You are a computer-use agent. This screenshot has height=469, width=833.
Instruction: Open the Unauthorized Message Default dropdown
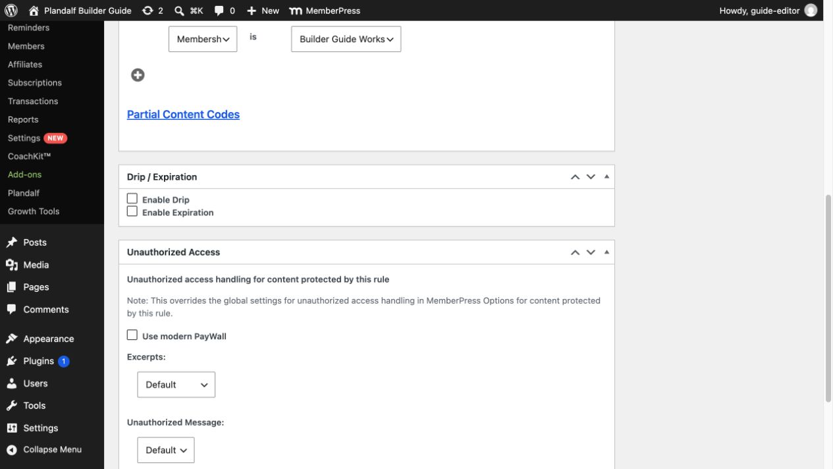click(x=165, y=450)
